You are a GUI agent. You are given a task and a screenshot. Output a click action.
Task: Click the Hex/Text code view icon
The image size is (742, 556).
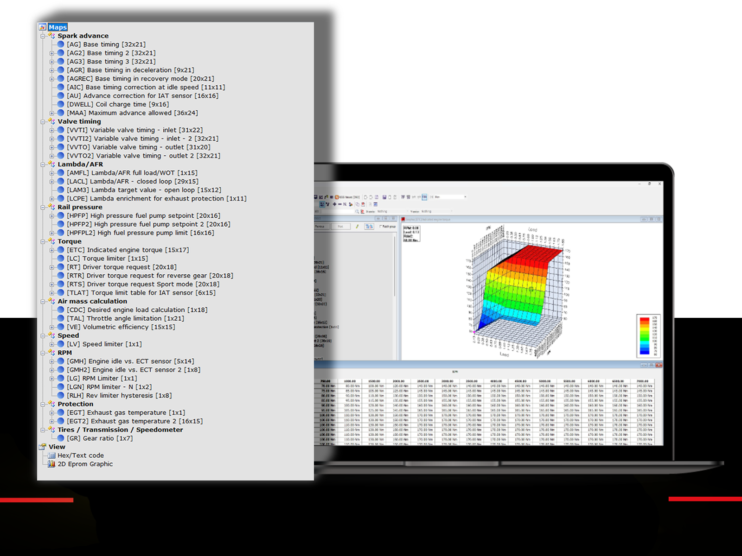click(51, 455)
